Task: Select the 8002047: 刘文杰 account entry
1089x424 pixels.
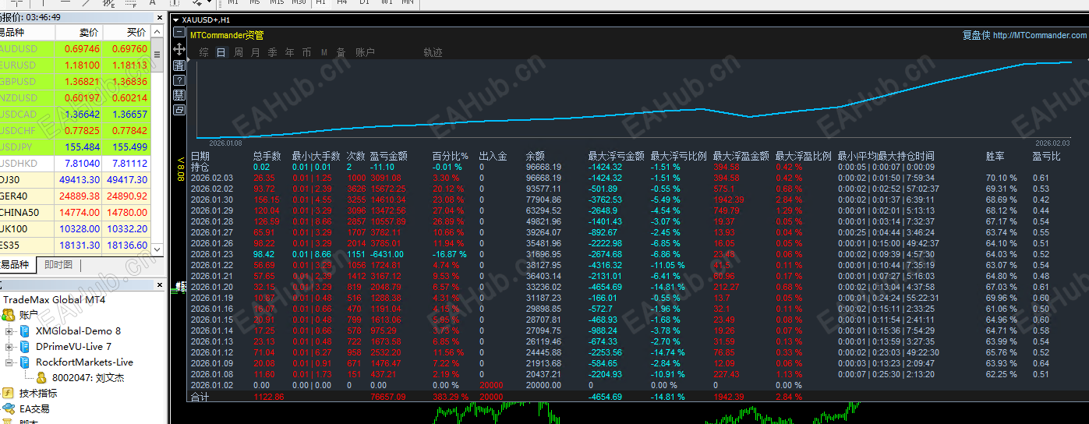Action: pos(87,378)
